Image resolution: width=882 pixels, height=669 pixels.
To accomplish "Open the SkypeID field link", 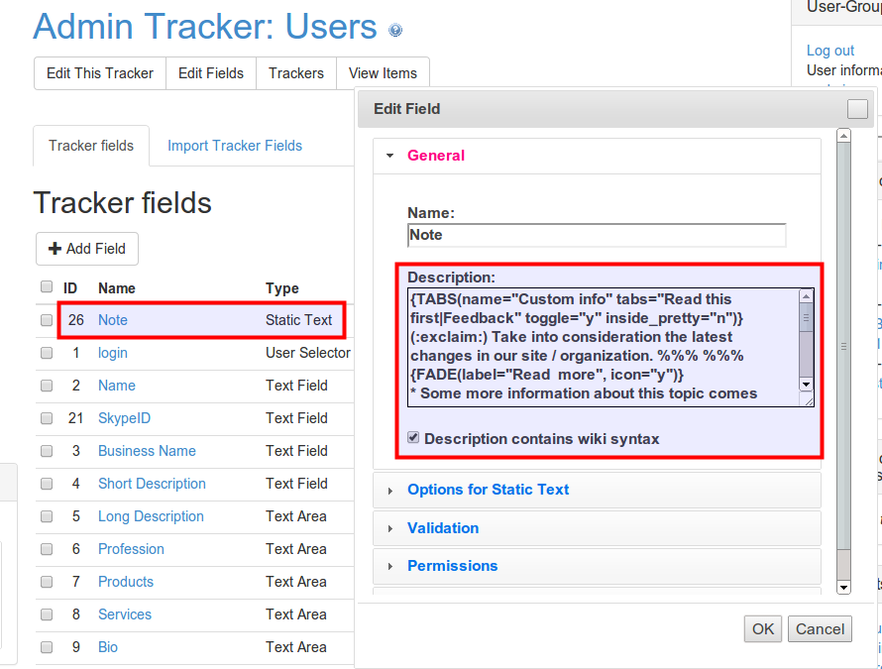I will 124,418.
